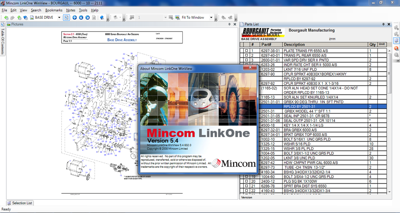Select the LKNT 7/16 UNF PLD row
This screenshot has height=213, width=400.
(x=313, y=69)
